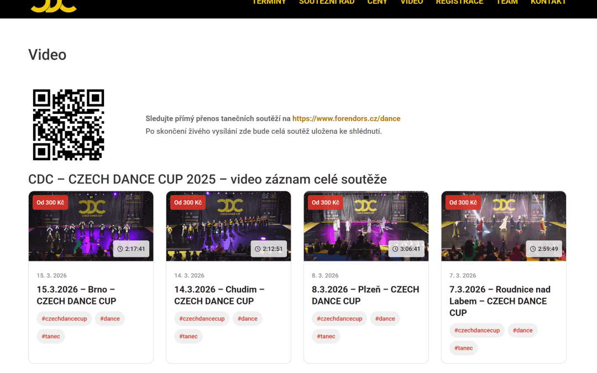Click the #czechdancecup tag under the Chudim video
The width and height of the screenshot is (597, 373).
point(202,318)
